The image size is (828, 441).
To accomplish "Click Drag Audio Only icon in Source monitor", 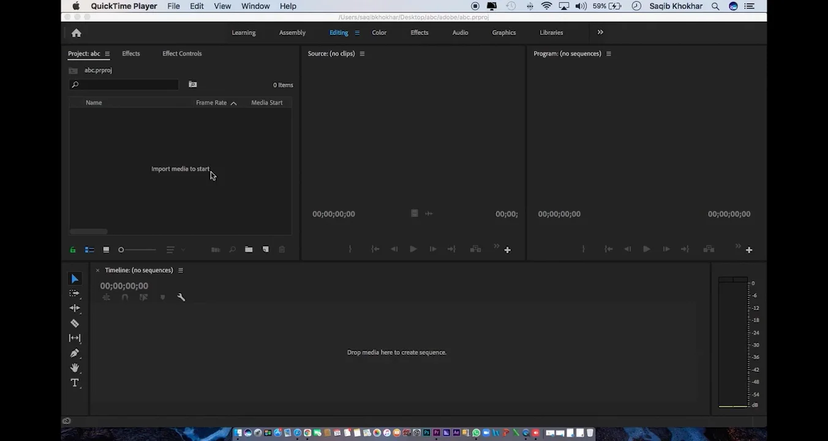I will click(x=429, y=213).
